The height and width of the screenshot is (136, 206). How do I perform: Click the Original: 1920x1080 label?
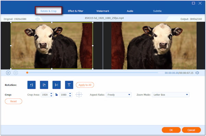[x=15, y=19]
